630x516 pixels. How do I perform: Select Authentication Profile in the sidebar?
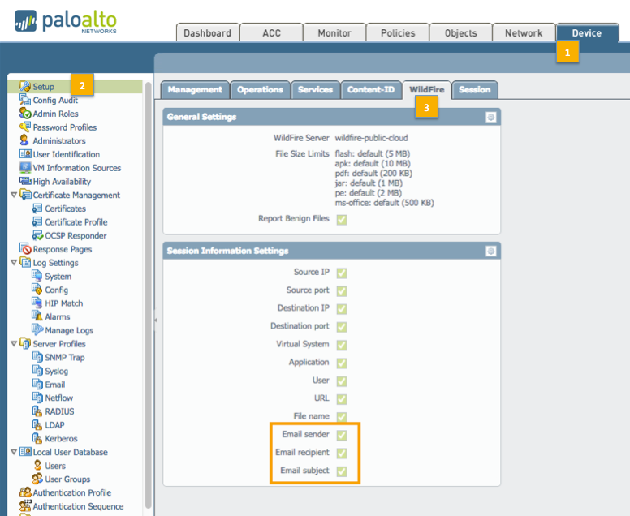(x=71, y=492)
